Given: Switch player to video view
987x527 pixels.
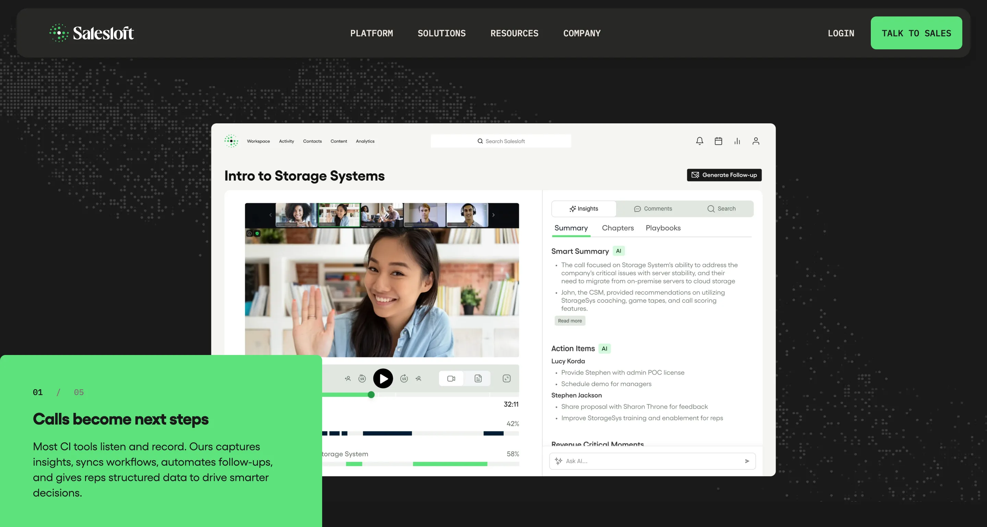Looking at the screenshot, I should 451,379.
